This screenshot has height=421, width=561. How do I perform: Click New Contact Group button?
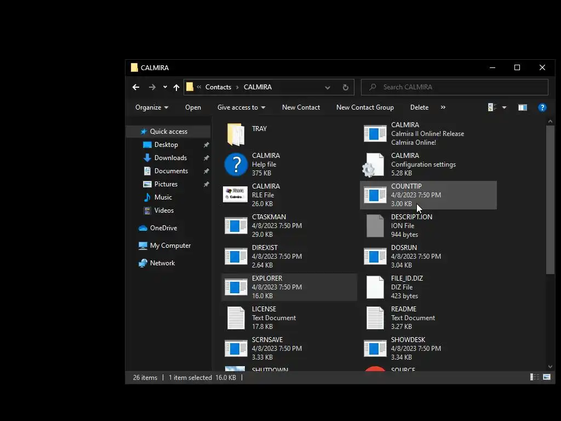(x=365, y=107)
